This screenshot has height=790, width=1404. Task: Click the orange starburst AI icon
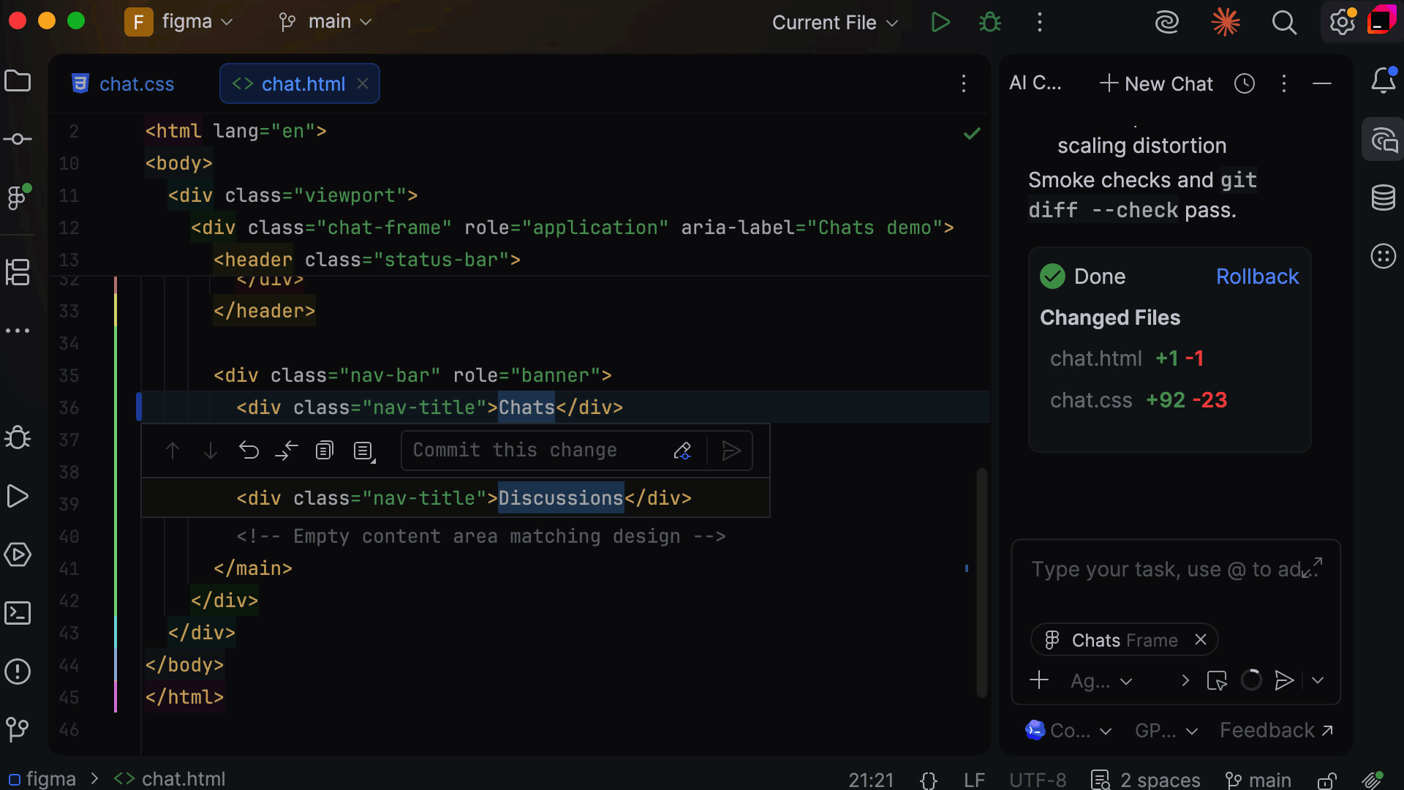(1226, 22)
